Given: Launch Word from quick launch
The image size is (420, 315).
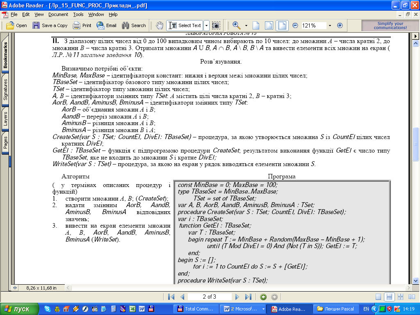Looking at the screenshot, I should (142, 309).
